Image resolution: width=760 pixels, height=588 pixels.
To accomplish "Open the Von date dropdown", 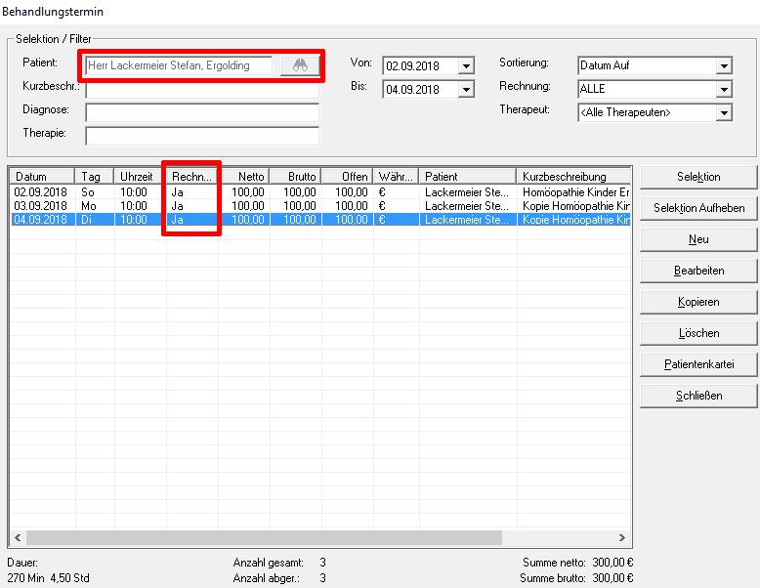I will click(x=466, y=66).
